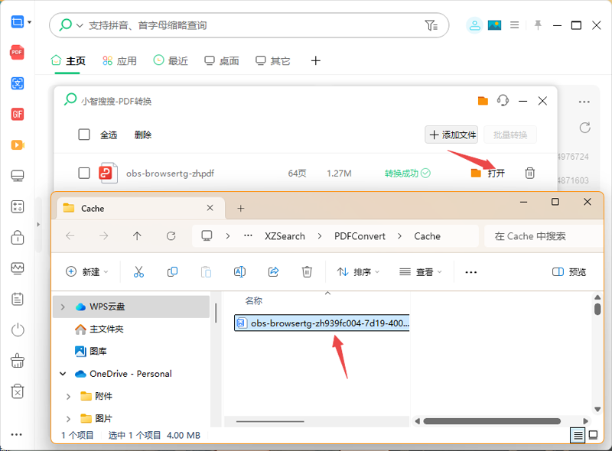The image size is (612, 451).
Task: Select the screenshot capture tool in sidebar
Action: point(19,22)
